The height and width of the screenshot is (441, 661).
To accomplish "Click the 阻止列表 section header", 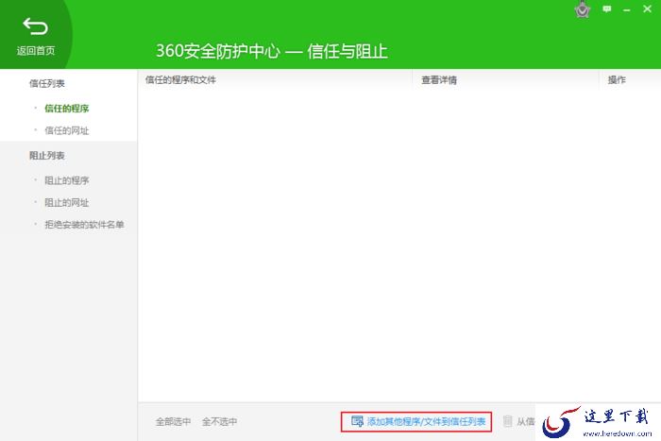I will tap(47, 156).
